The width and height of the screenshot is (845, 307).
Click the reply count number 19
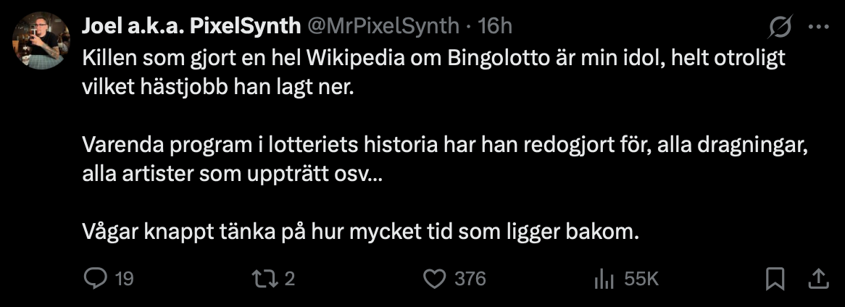(x=125, y=279)
